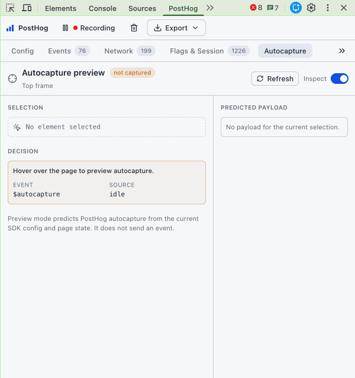
Task: Click the blue AI assistance icon
Action: point(296,8)
